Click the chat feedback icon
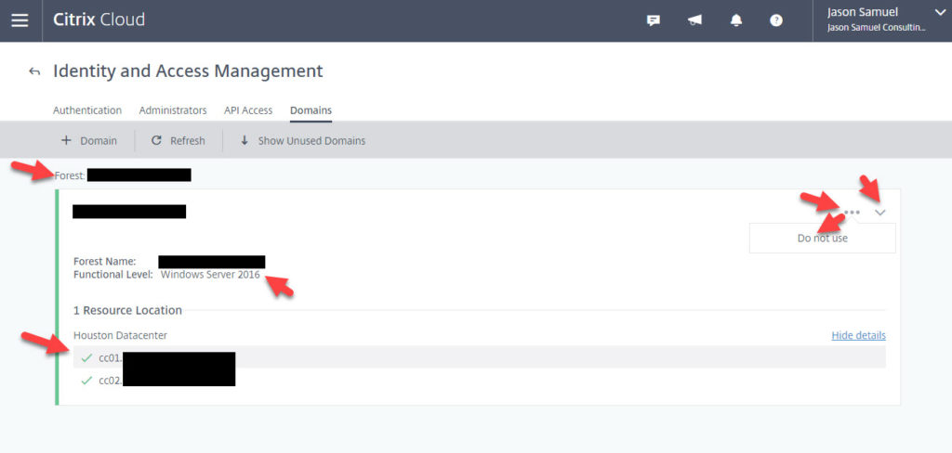This screenshot has height=453, width=952. pyautogui.click(x=654, y=20)
